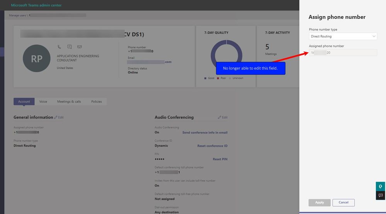The height and width of the screenshot is (214, 386).
Task: Click the phone call icon
Action: click(60, 47)
